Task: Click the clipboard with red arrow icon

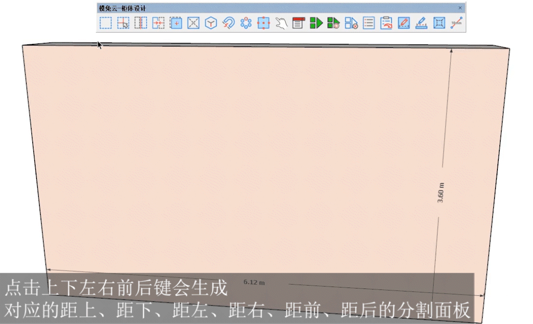Action: pos(386,23)
